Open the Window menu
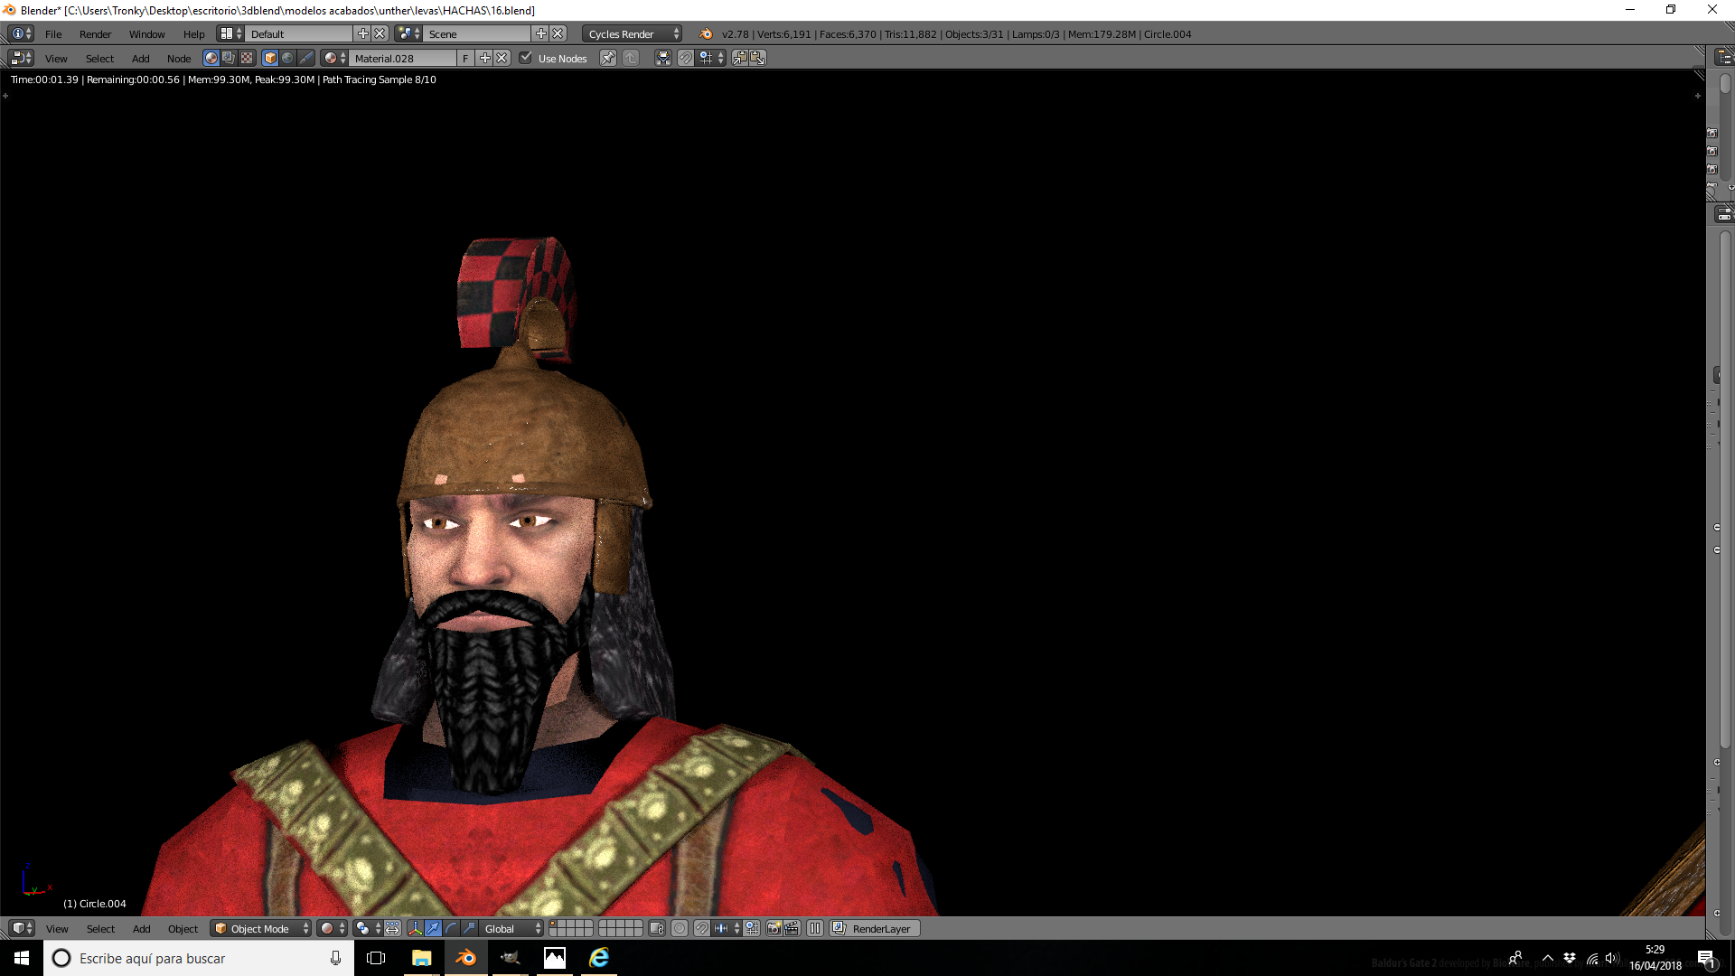 [x=146, y=33]
